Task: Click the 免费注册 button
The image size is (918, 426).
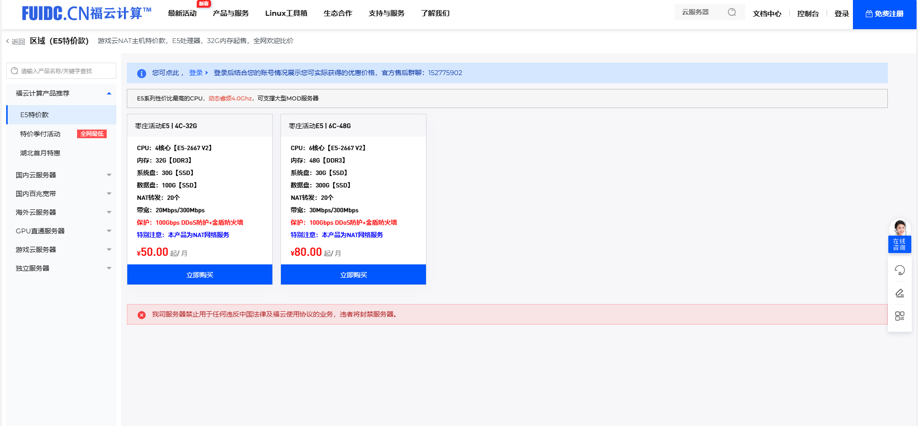Action: [x=884, y=14]
